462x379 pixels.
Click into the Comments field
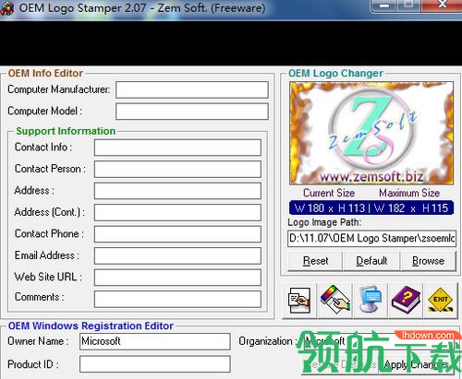(x=177, y=299)
